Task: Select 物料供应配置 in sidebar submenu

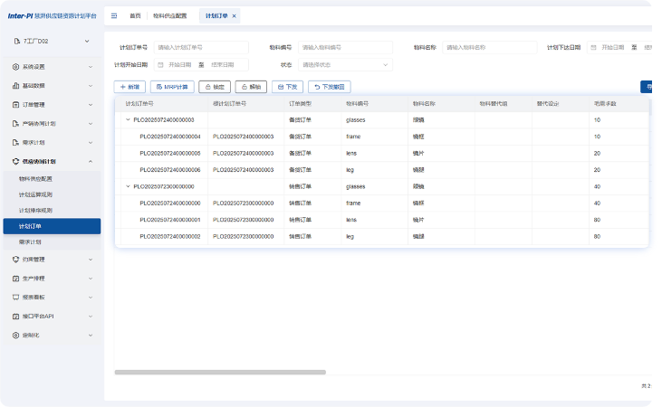Action: (36, 179)
